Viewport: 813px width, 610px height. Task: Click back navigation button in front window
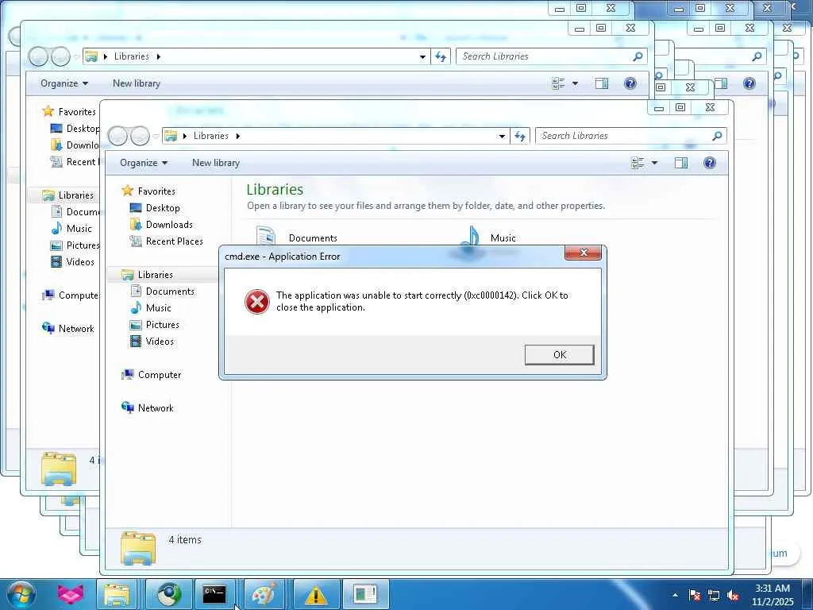(118, 136)
